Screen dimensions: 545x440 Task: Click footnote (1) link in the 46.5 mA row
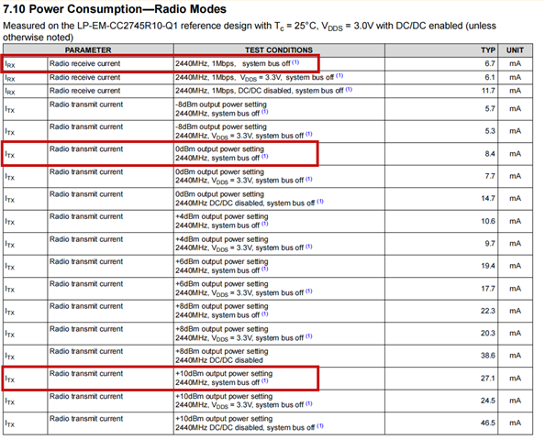coord(320,426)
